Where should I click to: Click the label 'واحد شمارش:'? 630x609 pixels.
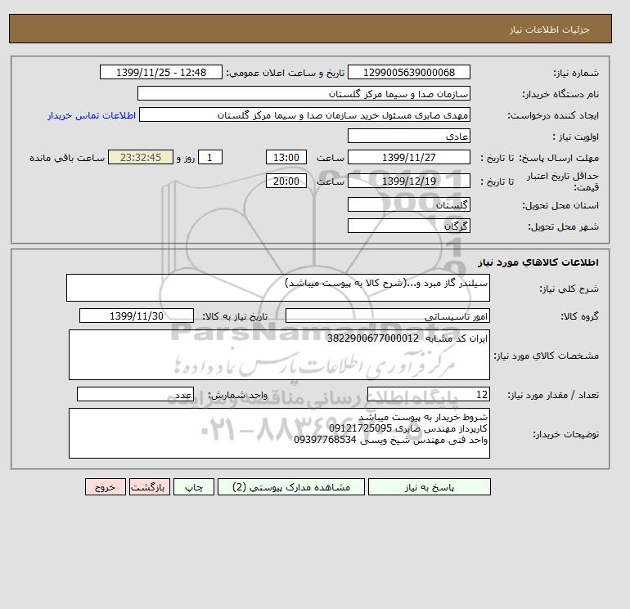coord(237,395)
